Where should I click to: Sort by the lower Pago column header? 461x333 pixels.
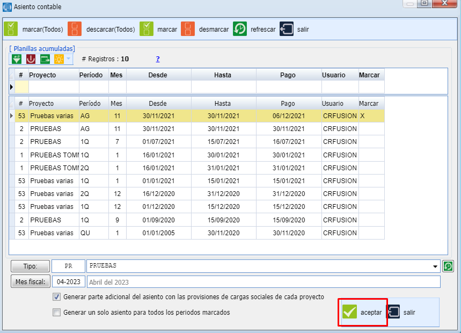[289, 104]
